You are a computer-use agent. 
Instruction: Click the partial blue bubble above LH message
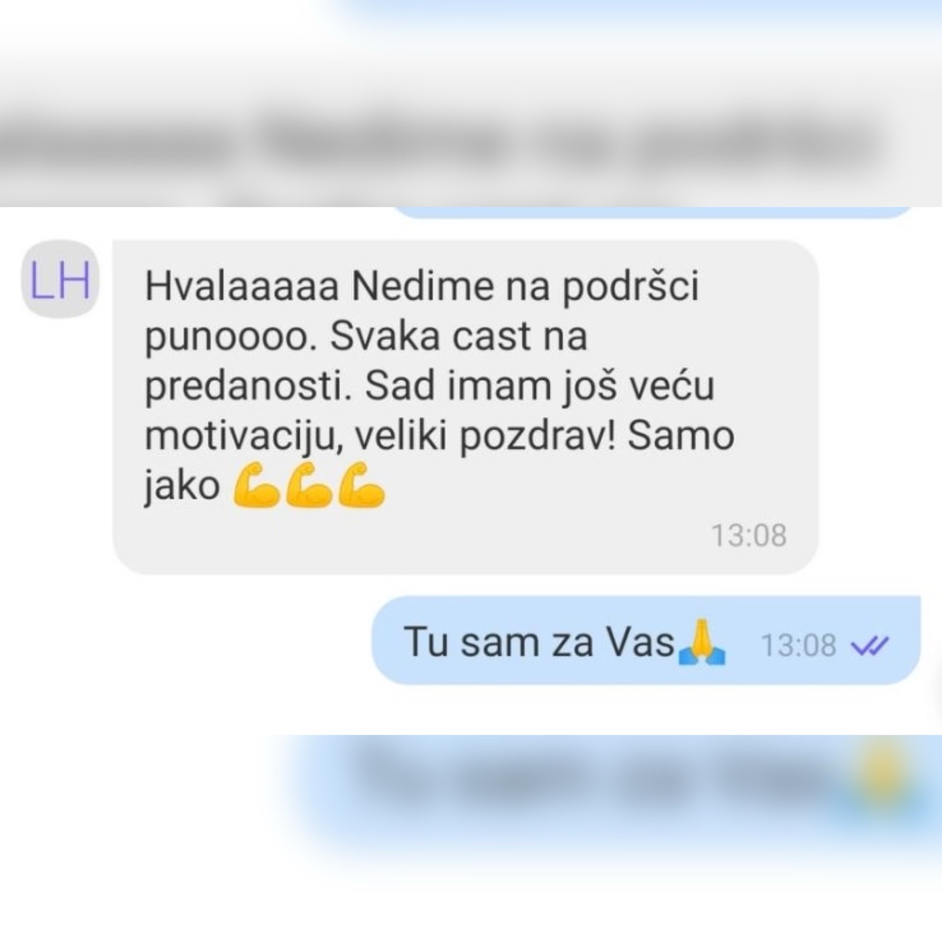[654, 212]
